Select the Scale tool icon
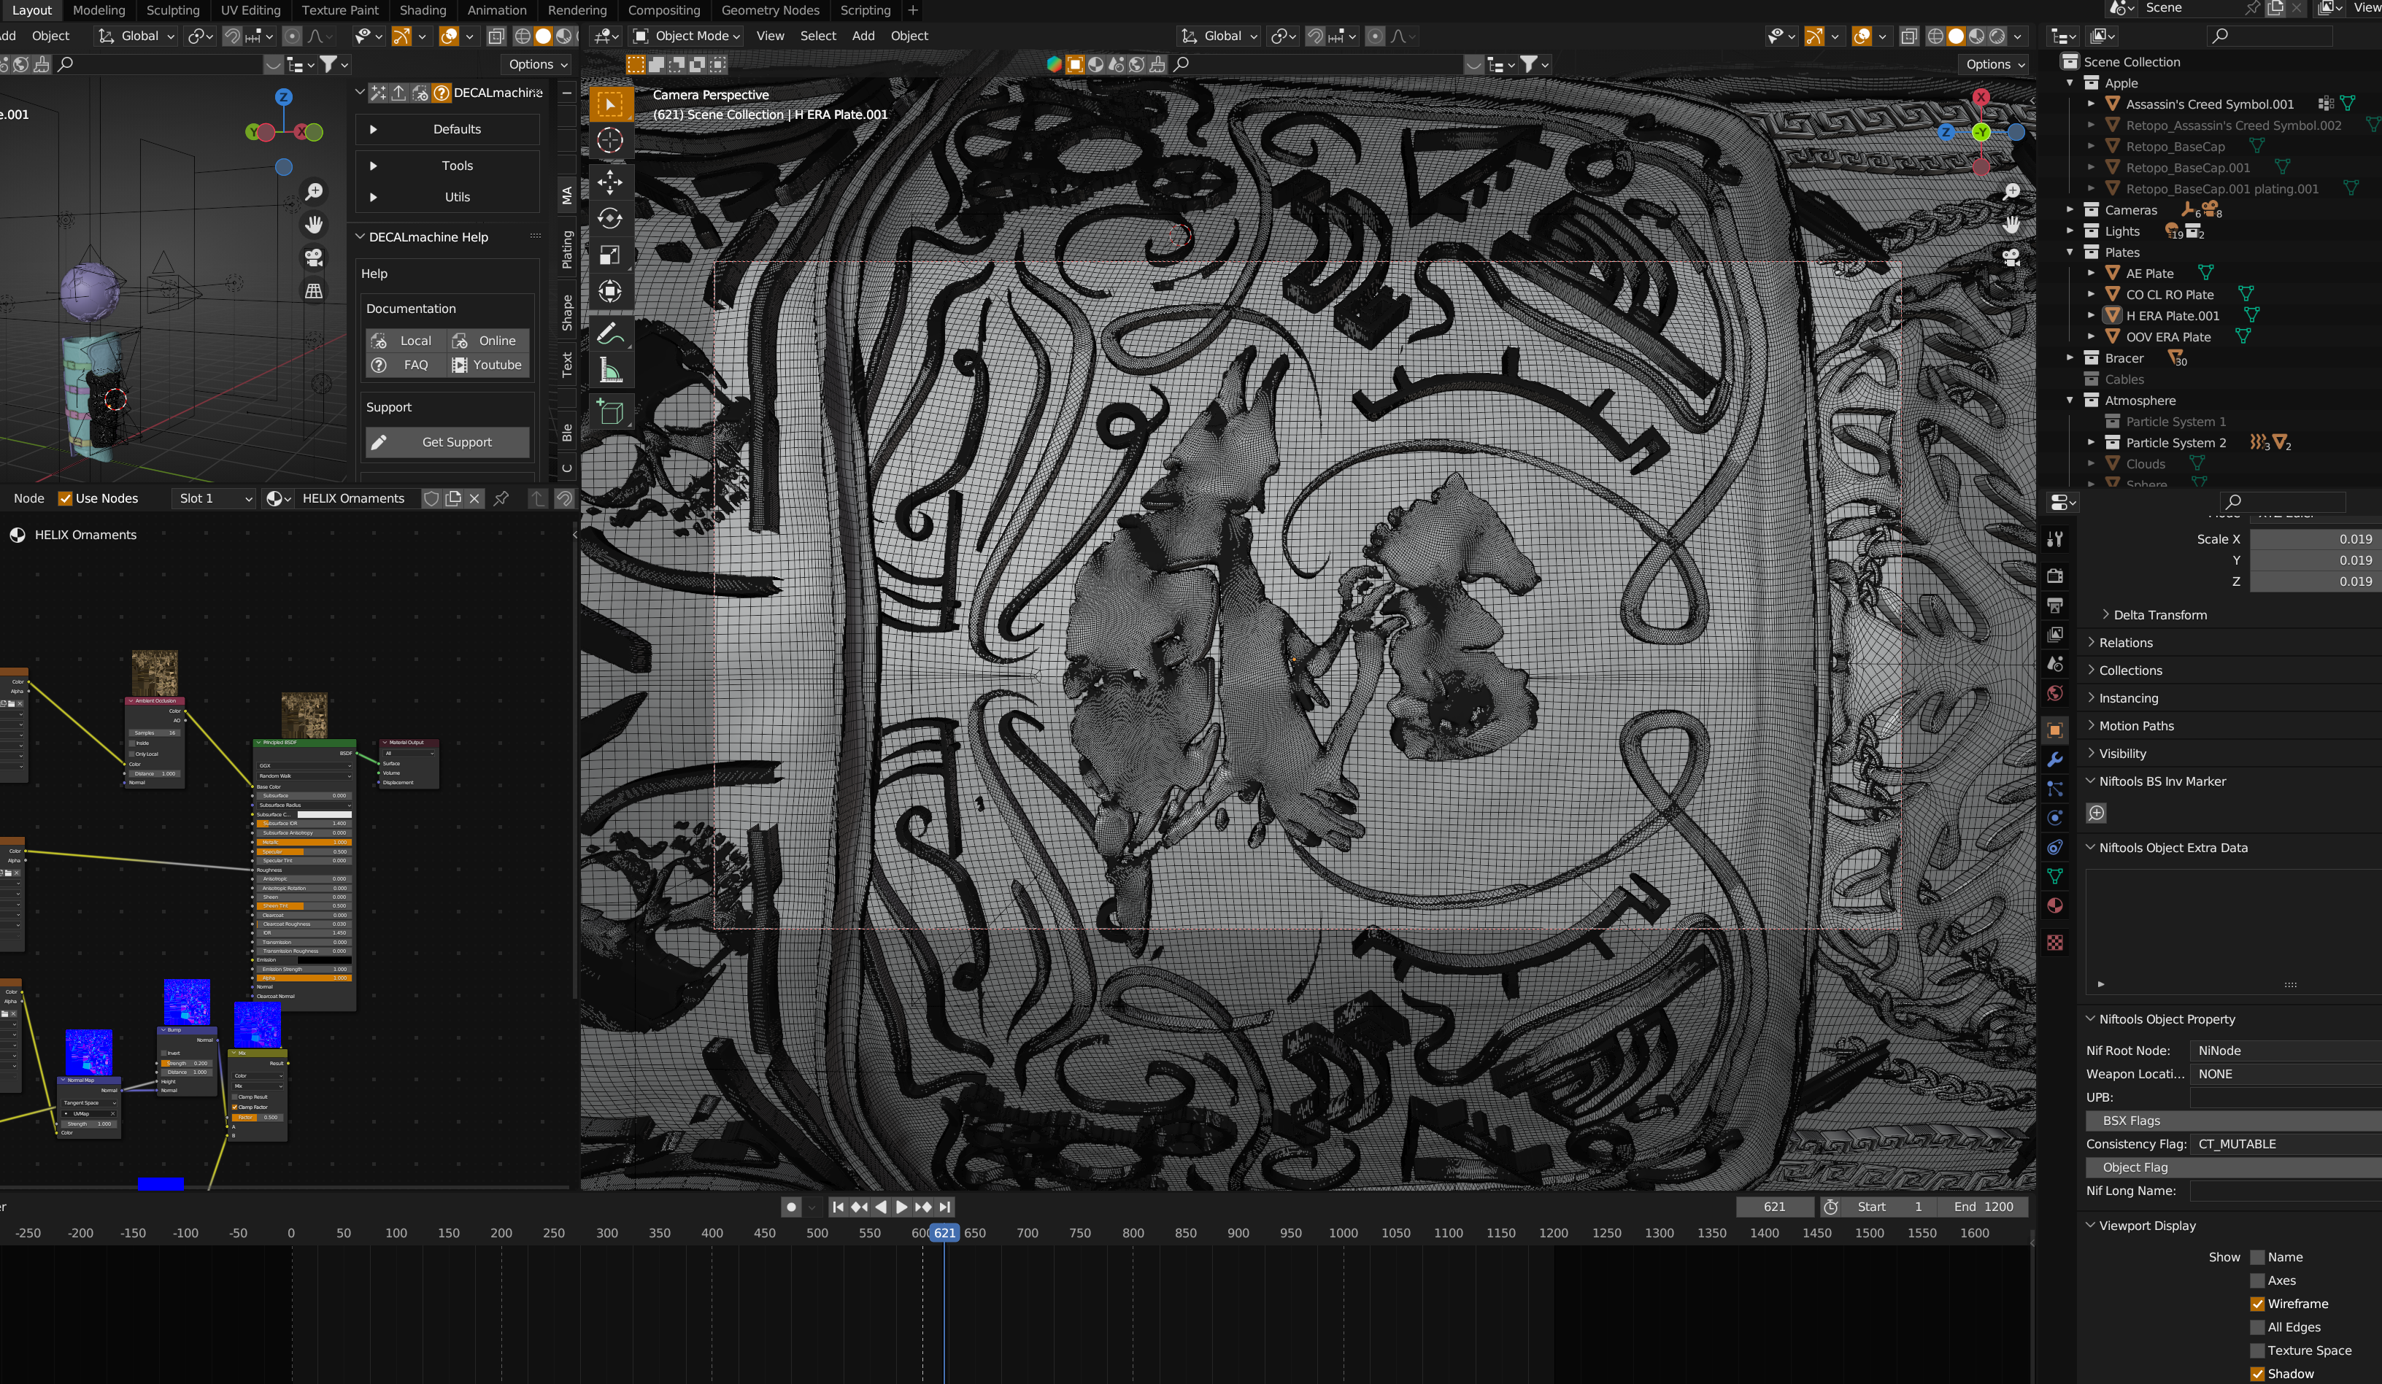 pyautogui.click(x=609, y=255)
